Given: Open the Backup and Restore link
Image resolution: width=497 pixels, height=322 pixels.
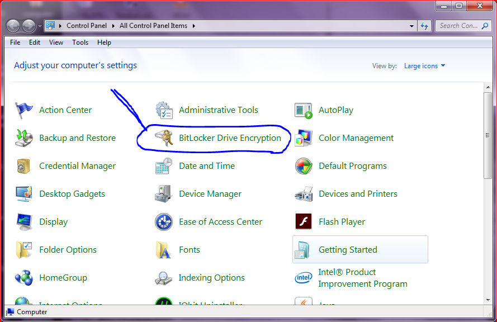Looking at the screenshot, I should point(77,138).
